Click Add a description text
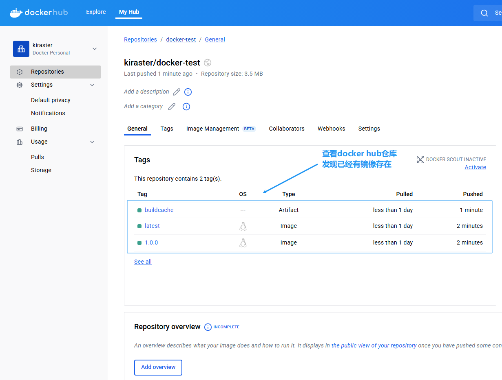The width and height of the screenshot is (502, 380). pos(146,92)
